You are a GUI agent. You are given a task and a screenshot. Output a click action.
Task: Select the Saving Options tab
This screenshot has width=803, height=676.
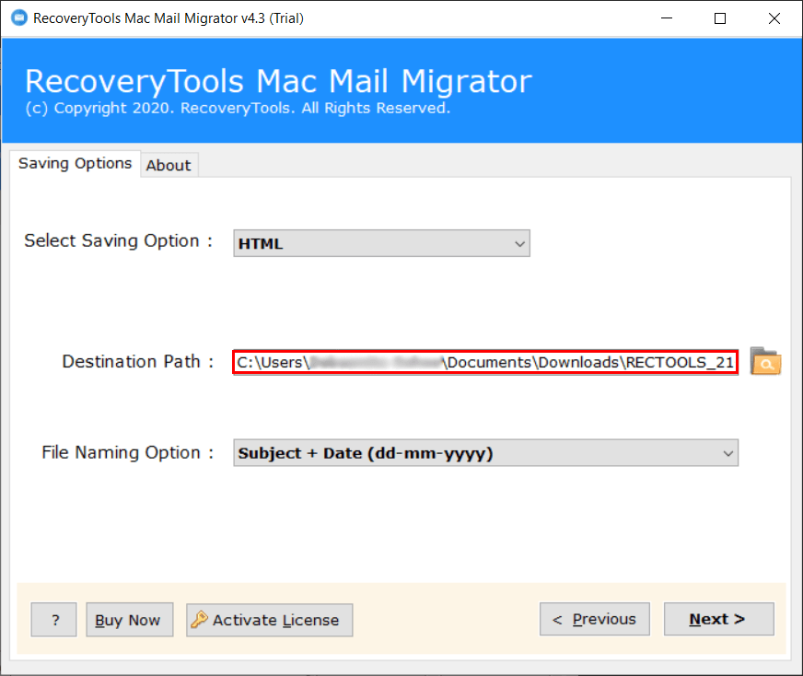76,163
